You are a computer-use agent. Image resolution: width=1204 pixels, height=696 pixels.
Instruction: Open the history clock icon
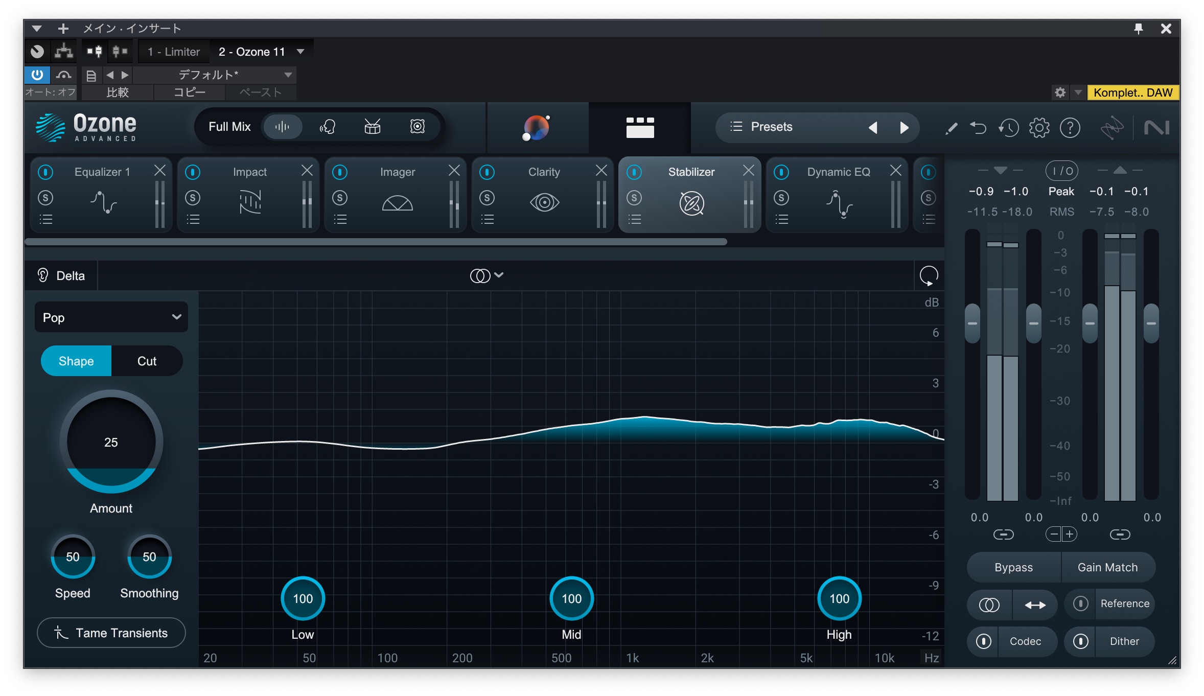tap(1008, 128)
